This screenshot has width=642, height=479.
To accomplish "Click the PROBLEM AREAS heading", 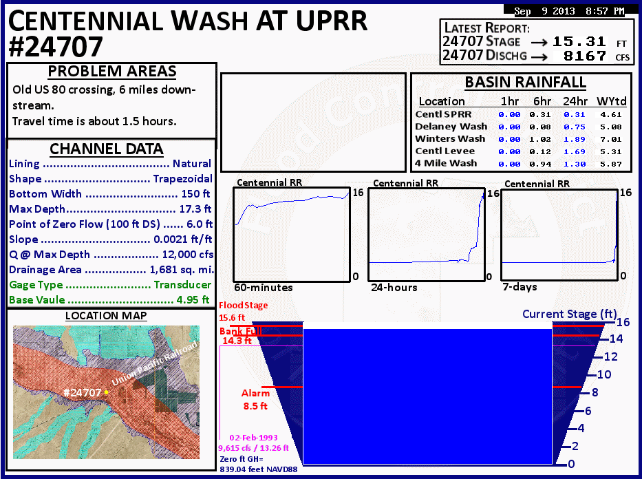I will (112, 72).
